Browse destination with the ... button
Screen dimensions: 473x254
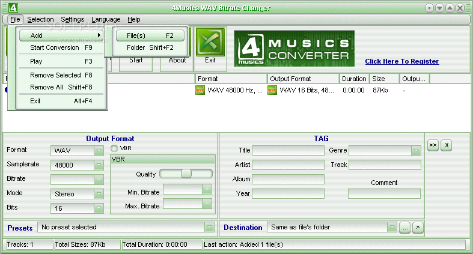405,228
